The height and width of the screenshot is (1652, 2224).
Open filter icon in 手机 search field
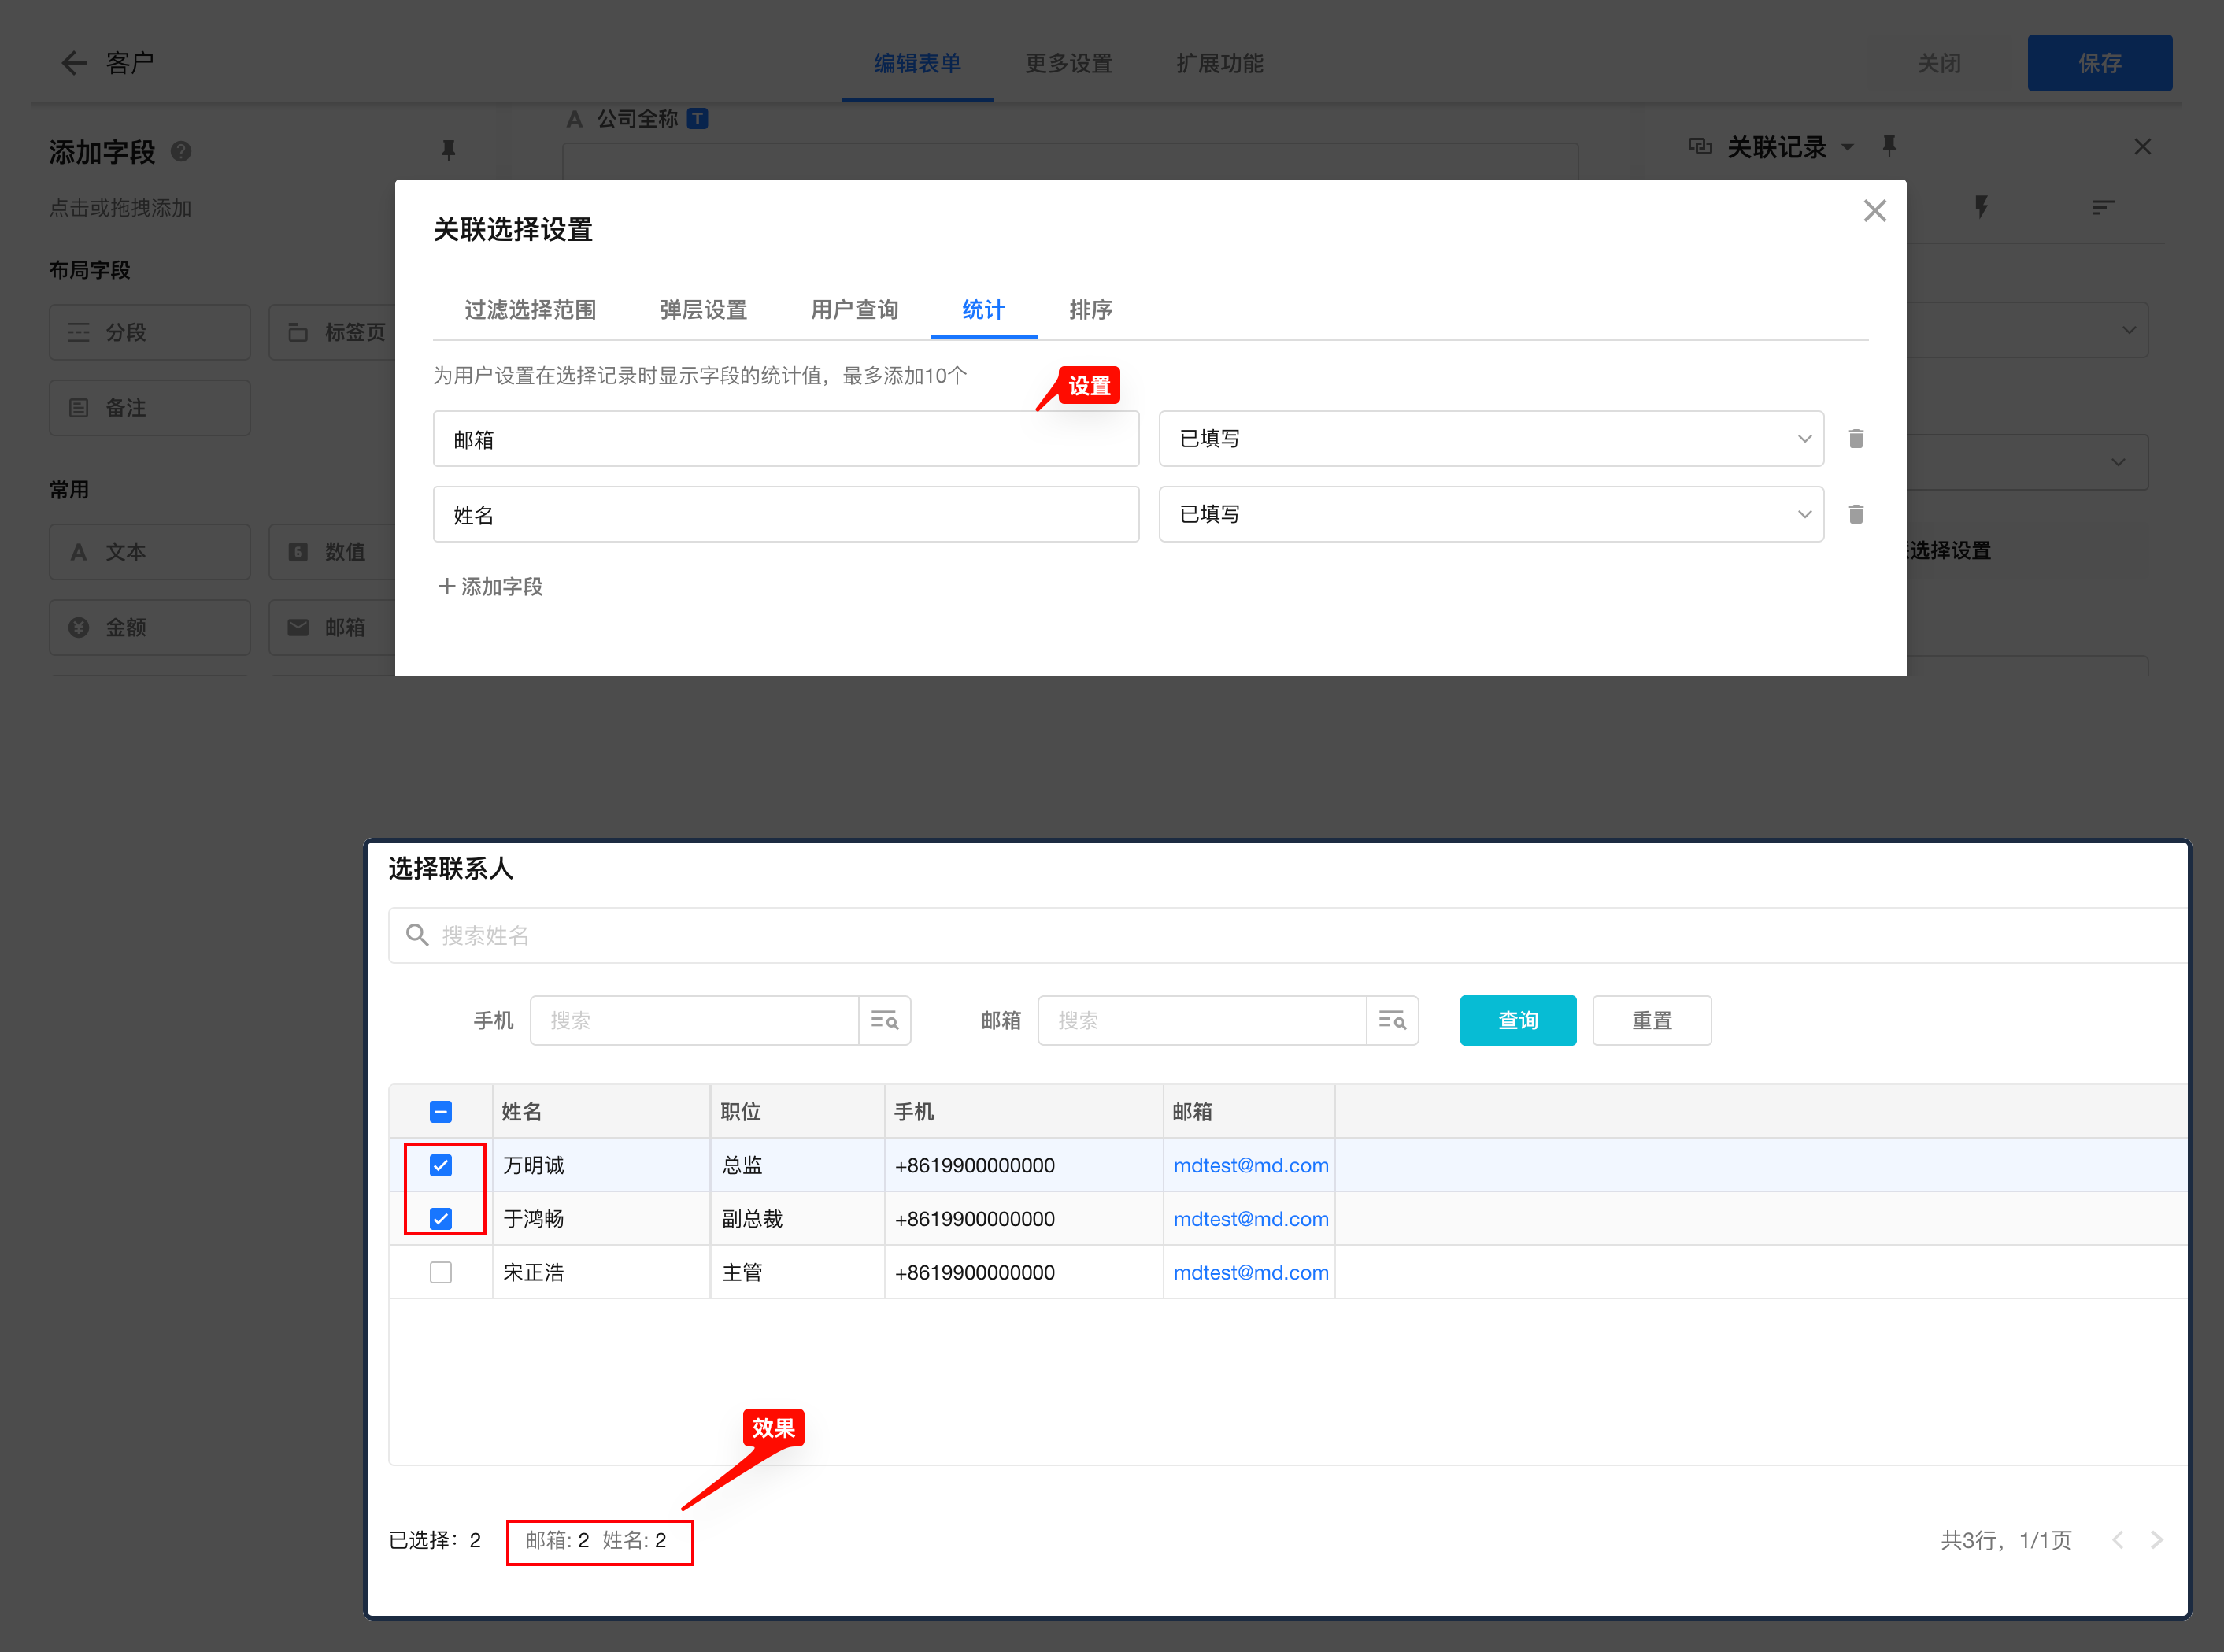(885, 1020)
